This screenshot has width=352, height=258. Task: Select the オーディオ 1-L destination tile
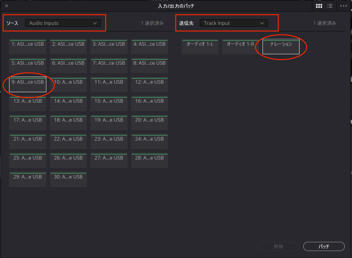[x=200, y=47]
